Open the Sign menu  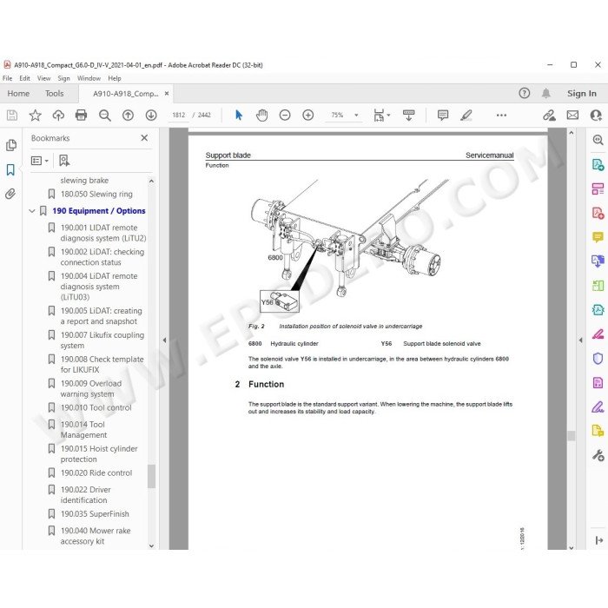64,78
